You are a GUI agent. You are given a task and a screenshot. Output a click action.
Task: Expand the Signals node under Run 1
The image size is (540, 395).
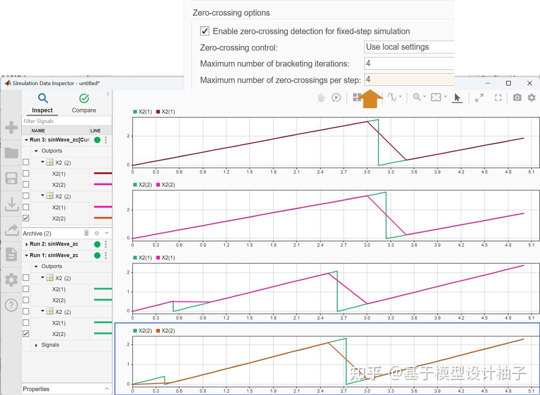(36, 345)
